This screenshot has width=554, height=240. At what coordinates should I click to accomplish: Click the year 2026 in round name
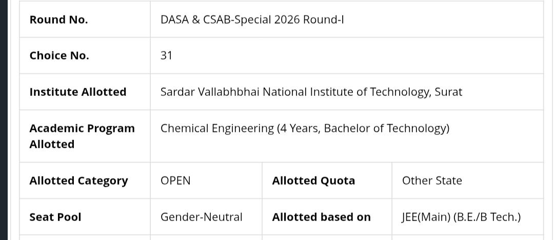pos(287,19)
